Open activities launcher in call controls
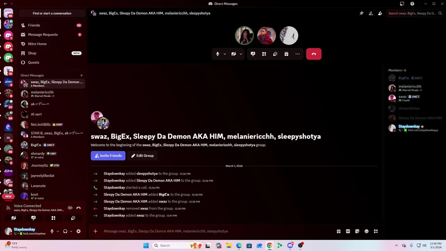Viewport: 446px width, 251px height. click(264, 54)
